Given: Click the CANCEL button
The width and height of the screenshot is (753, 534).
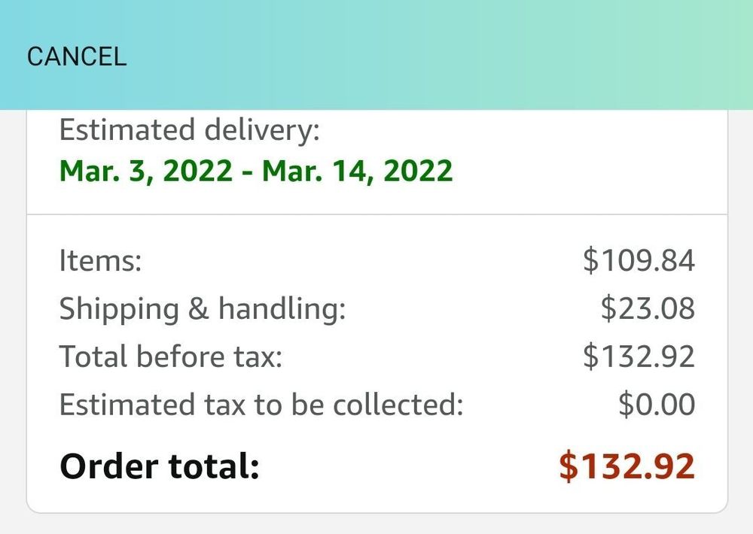Looking at the screenshot, I should point(78,56).
